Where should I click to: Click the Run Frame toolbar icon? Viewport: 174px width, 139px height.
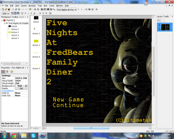(x=92, y=10)
